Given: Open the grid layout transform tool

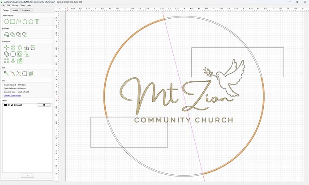Looking at the screenshot, I should (20, 61).
